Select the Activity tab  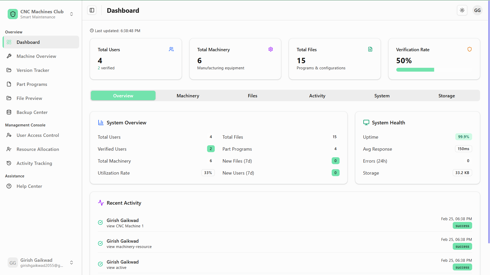[x=317, y=96]
